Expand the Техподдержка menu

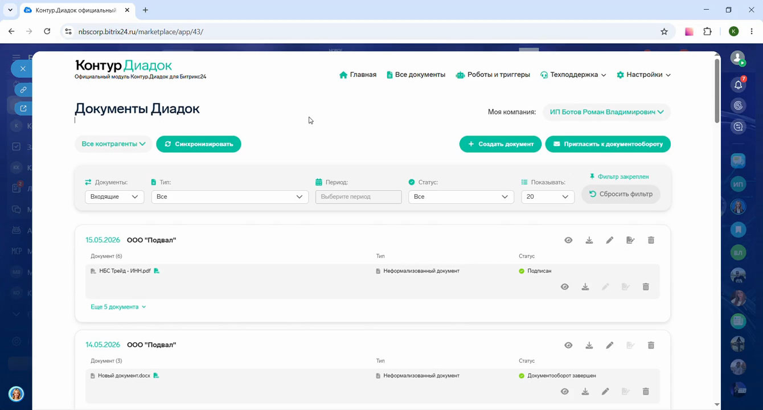pyautogui.click(x=573, y=75)
